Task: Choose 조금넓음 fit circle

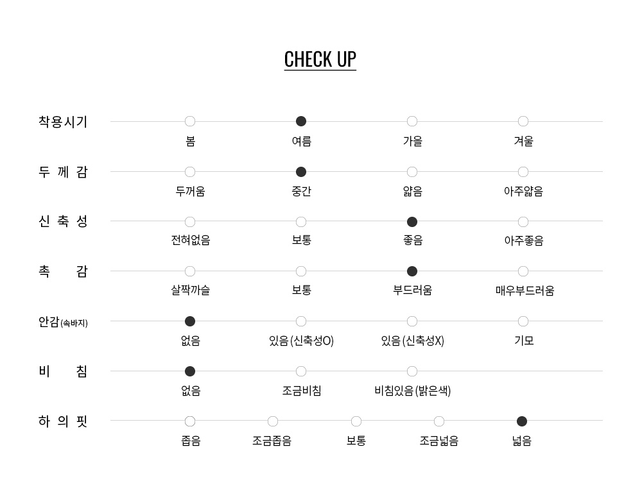Action: [439, 421]
